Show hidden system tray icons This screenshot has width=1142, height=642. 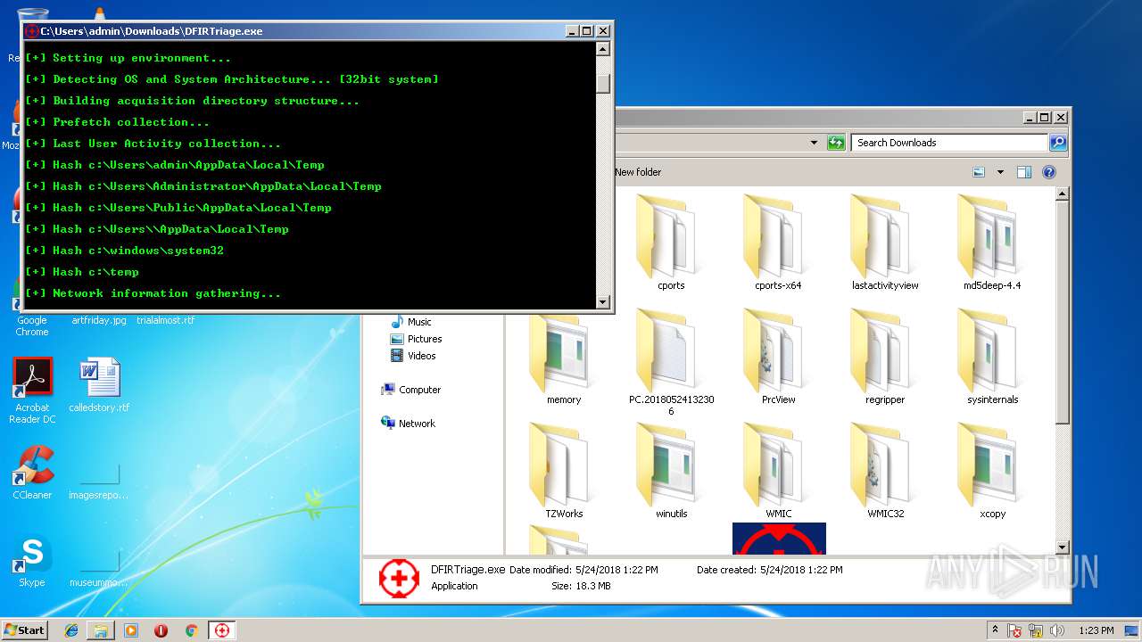[995, 630]
